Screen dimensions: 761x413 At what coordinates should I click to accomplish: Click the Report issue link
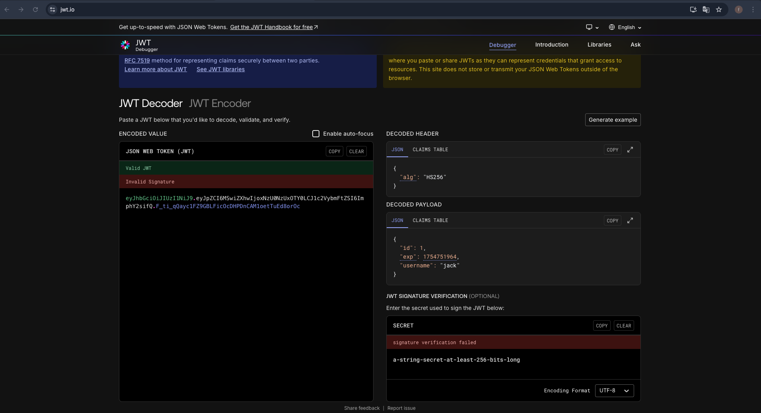coord(401,408)
